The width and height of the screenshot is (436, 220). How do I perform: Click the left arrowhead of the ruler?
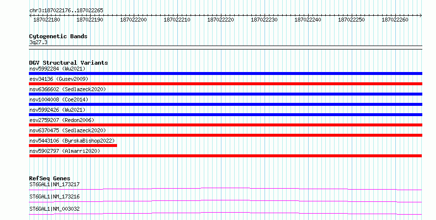pos(30,16)
